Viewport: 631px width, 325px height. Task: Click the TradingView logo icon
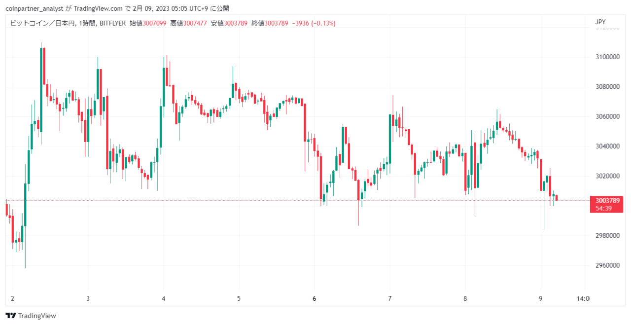(x=10, y=316)
